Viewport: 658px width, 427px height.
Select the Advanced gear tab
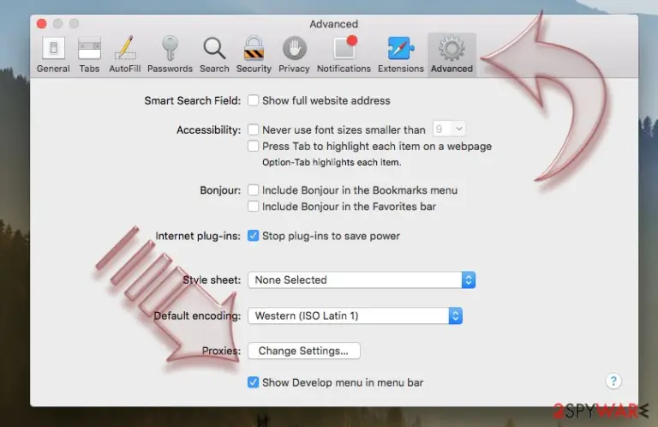point(452,55)
